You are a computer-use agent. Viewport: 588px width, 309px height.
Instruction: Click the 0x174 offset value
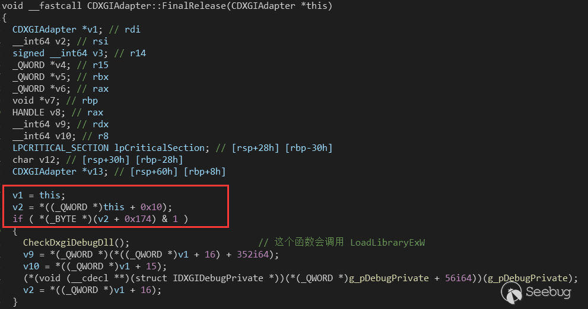point(138,219)
